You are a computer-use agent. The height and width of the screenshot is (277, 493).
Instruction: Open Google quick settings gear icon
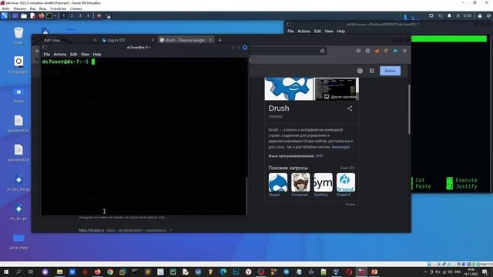point(360,71)
